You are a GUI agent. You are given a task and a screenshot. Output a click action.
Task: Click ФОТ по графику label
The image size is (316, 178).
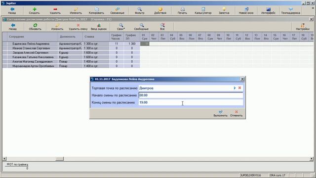pyautogui.click(x=17, y=165)
